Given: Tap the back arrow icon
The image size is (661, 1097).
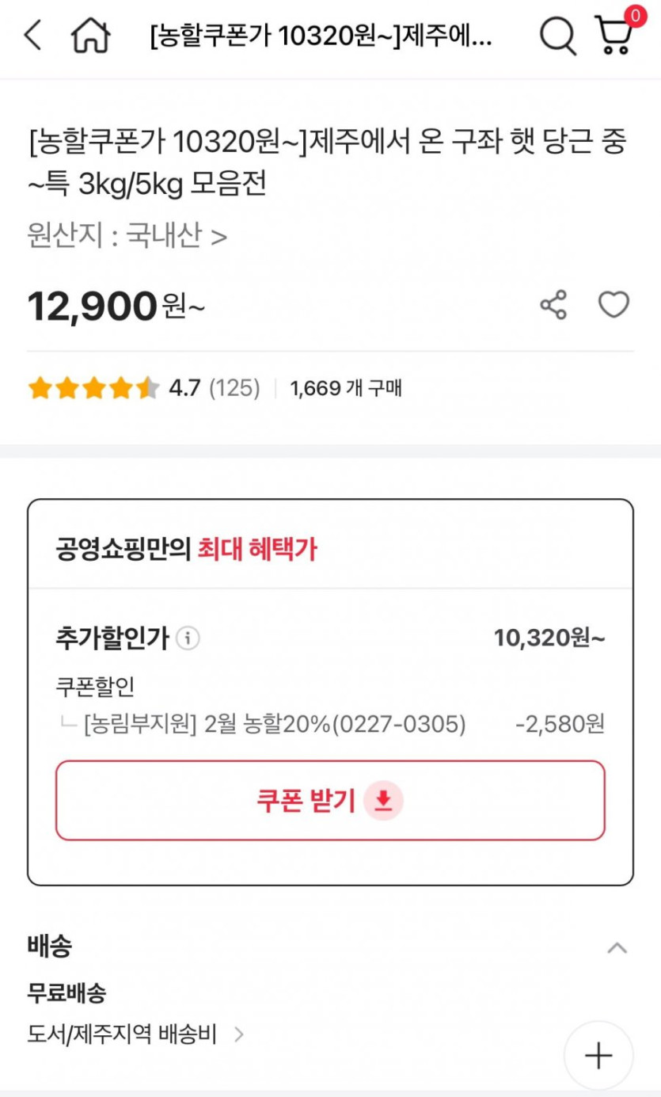Looking at the screenshot, I should pyautogui.click(x=33, y=36).
